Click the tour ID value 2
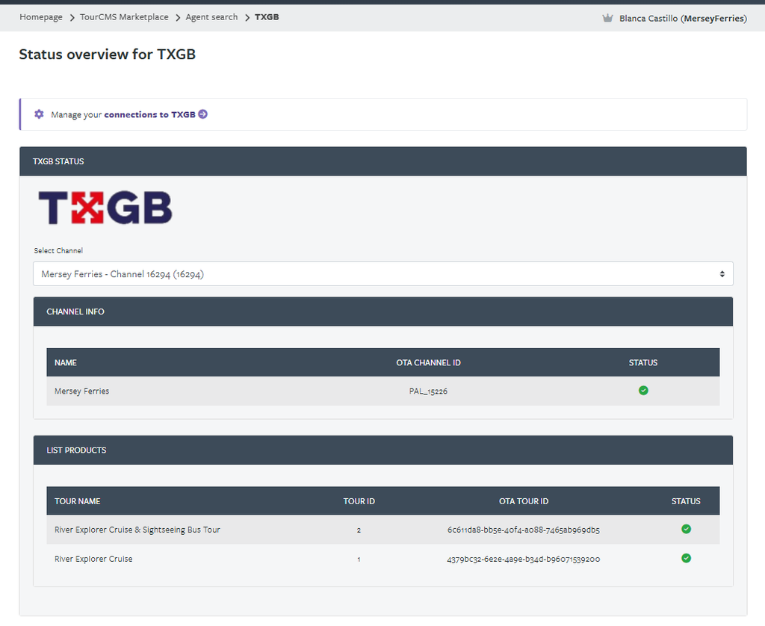The width and height of the screenshot is (765, 626). pos(359,530)
